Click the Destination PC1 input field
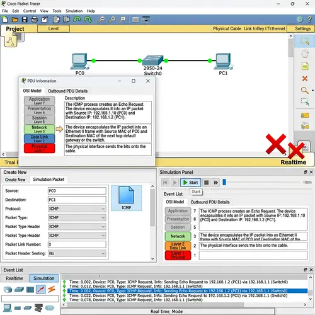The width and height of the screenshot is (315, 315). pos(77,200)
